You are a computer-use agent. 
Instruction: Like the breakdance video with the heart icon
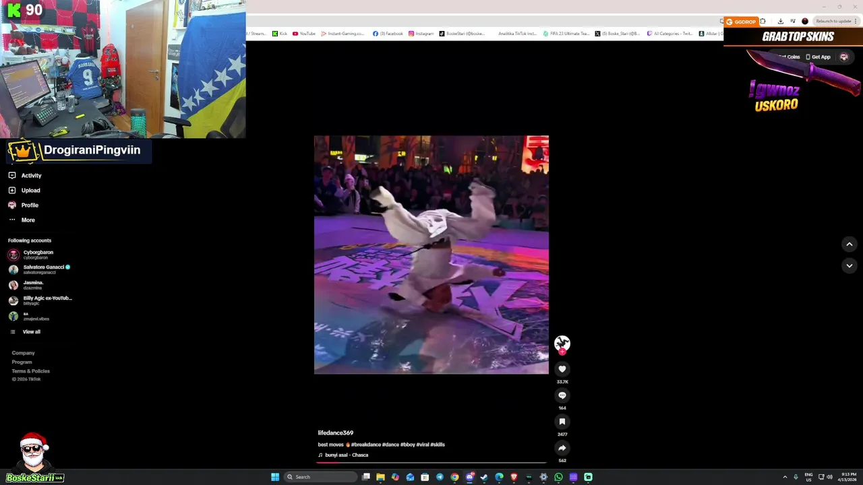562,369
